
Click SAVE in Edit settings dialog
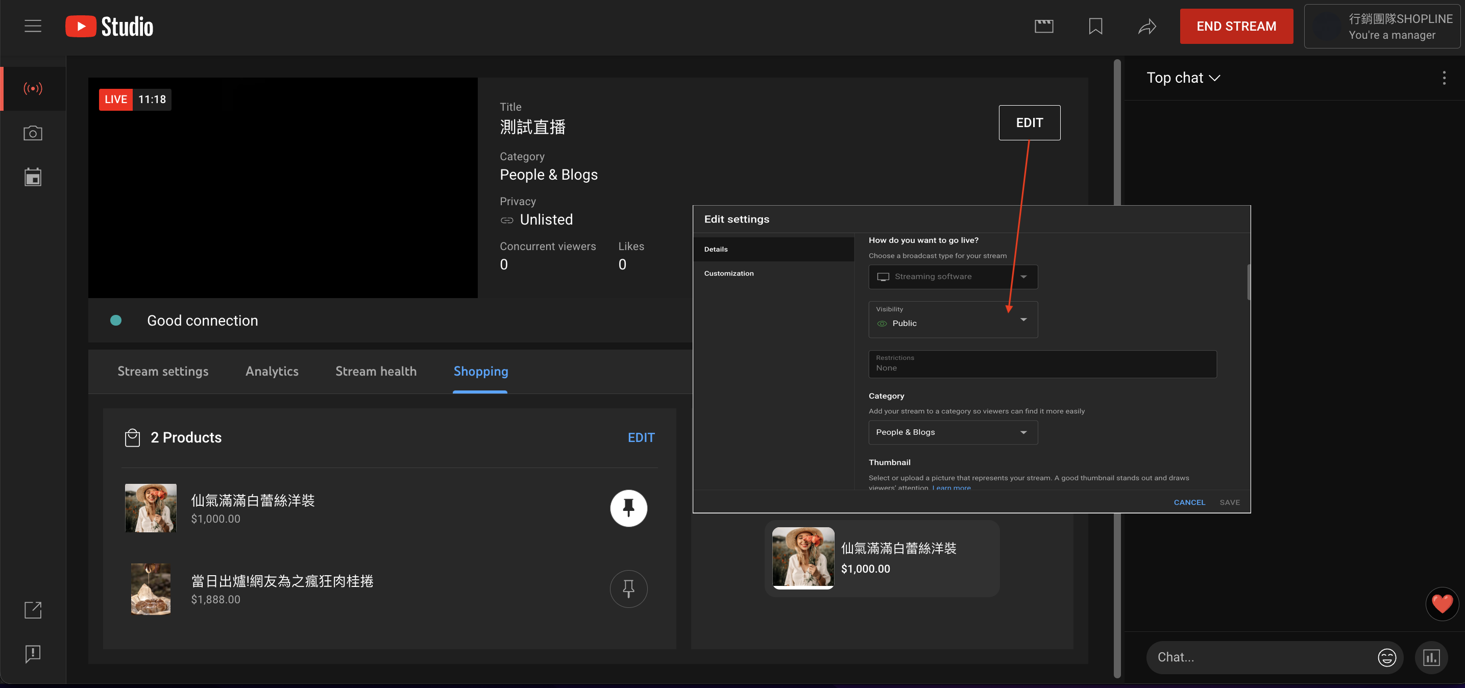1230,502
